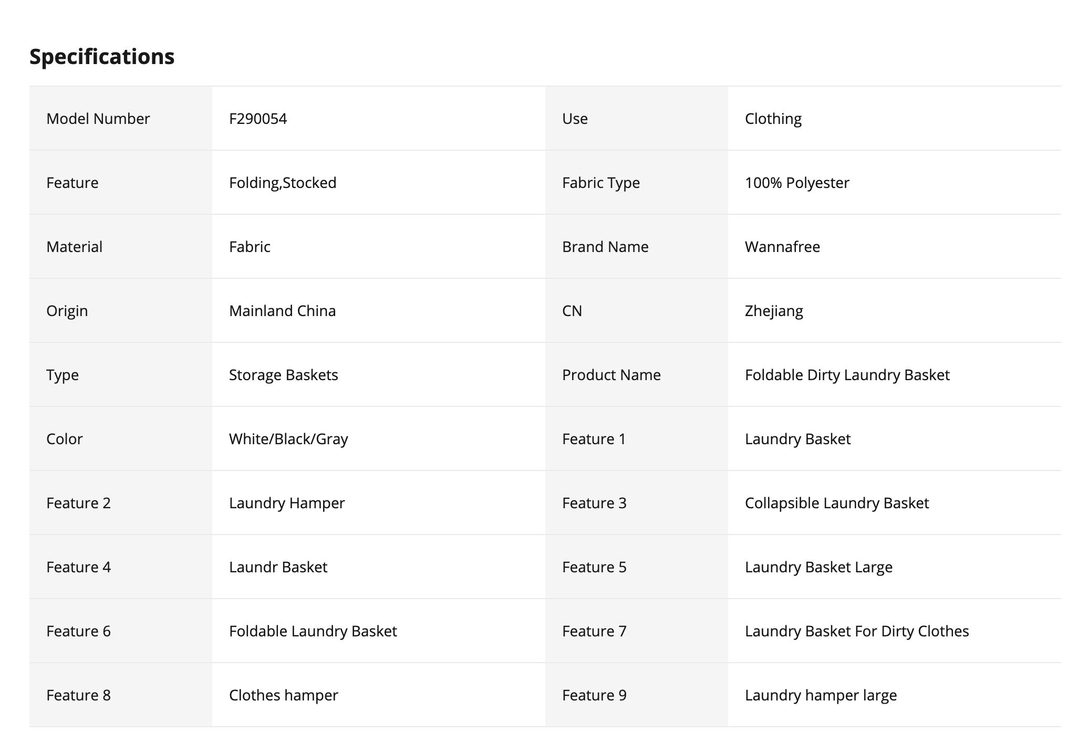1078x754 pixels.
Task: Click the Laundry hamper large value
Action: coord(821,695)
